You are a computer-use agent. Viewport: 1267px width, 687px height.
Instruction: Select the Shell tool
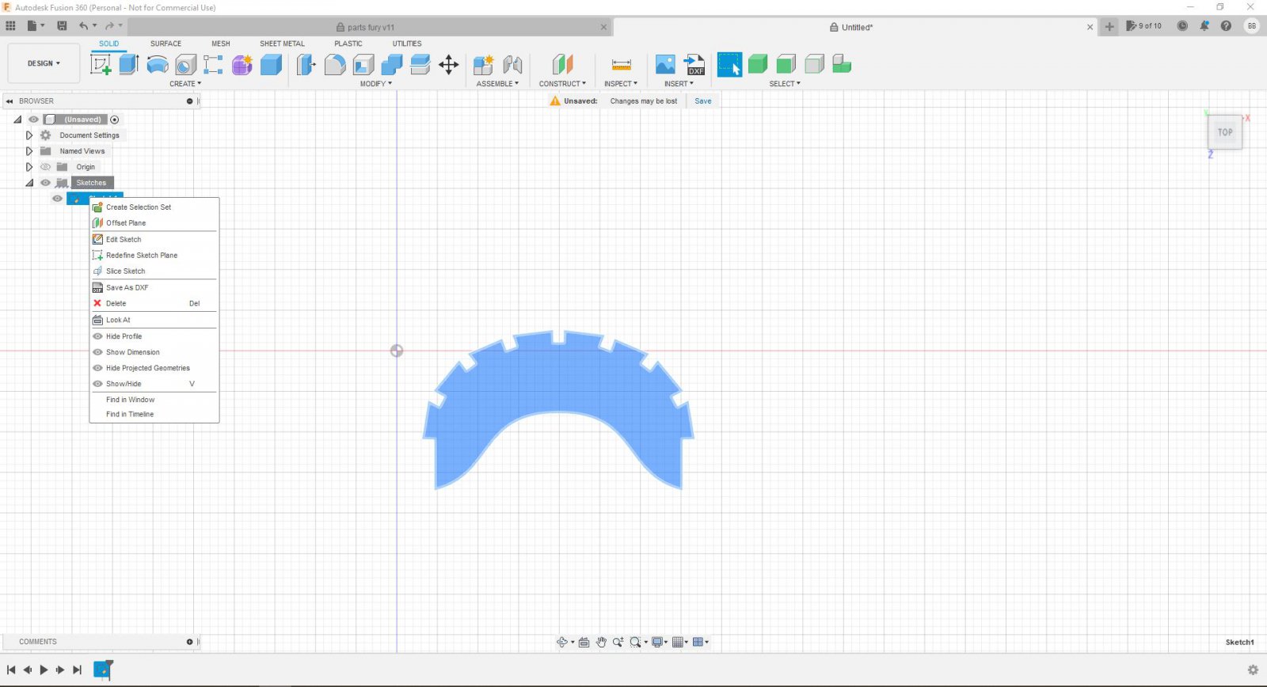[x=363, y=65]
